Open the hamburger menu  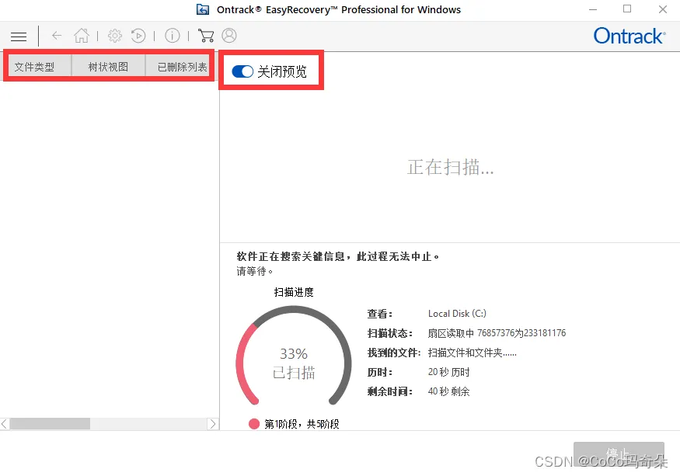coord(19,36)
